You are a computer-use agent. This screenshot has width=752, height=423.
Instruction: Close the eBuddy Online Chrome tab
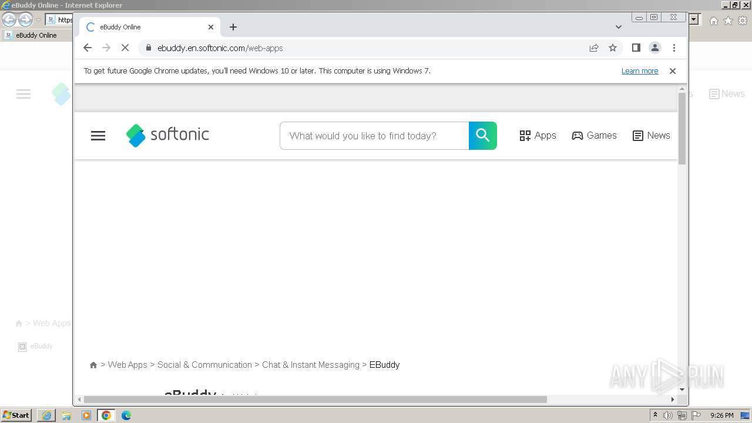coord(211,27)
